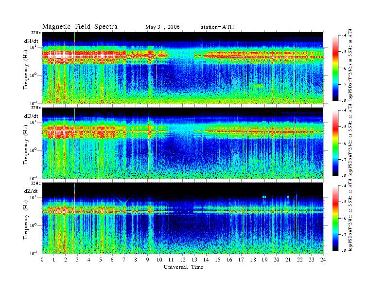The image size is (385, 298).
Task: Click time axis tick label "3"
Action: pyautogui.click(x=77, y=260)
